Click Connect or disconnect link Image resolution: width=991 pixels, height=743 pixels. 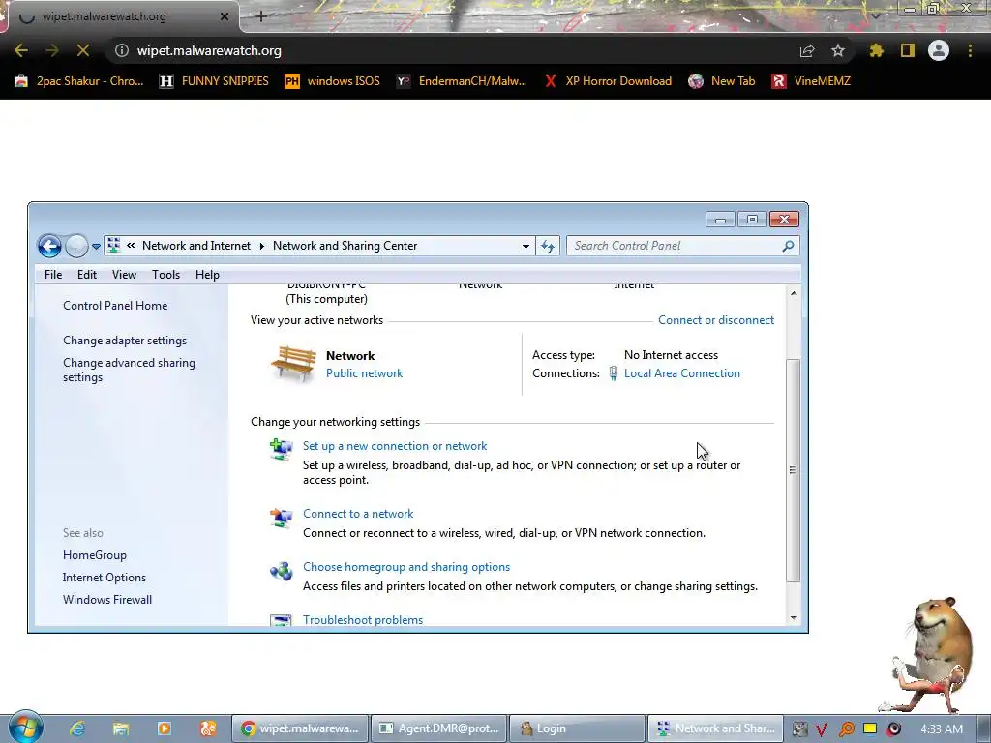coord(716,319)
